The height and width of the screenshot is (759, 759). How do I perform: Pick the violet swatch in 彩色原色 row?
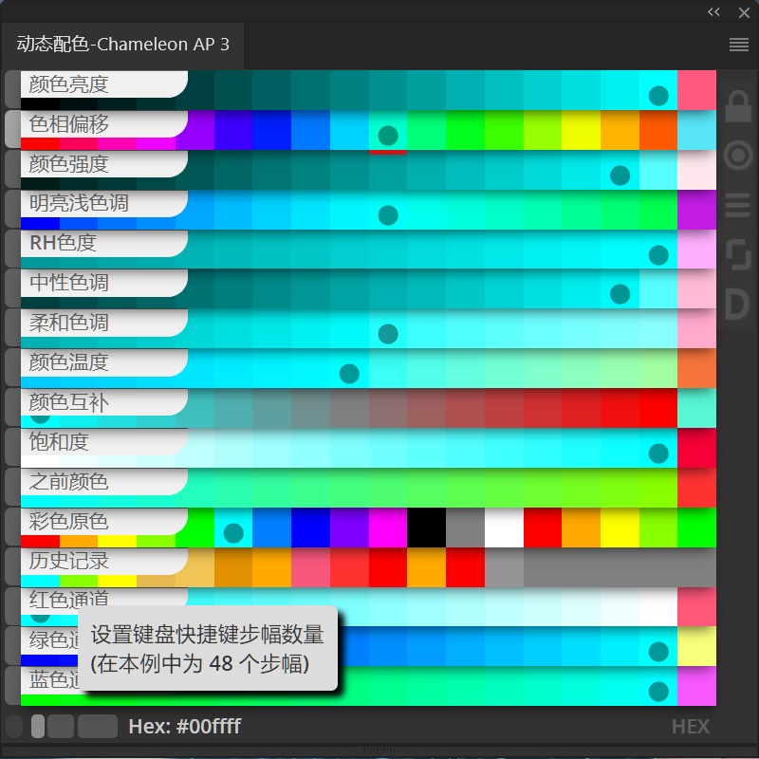click(x=349, y=528)
